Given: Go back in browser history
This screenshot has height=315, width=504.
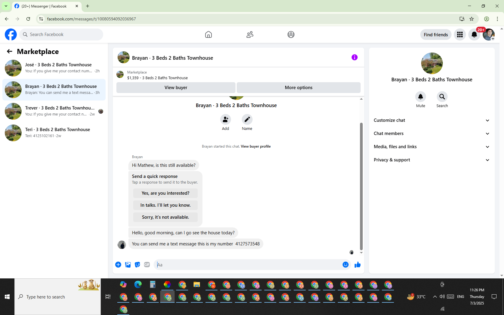Looking at the screenshot, I should (7, 19).
